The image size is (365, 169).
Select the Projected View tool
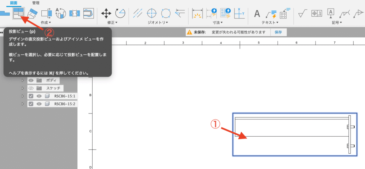click(19, 14)
